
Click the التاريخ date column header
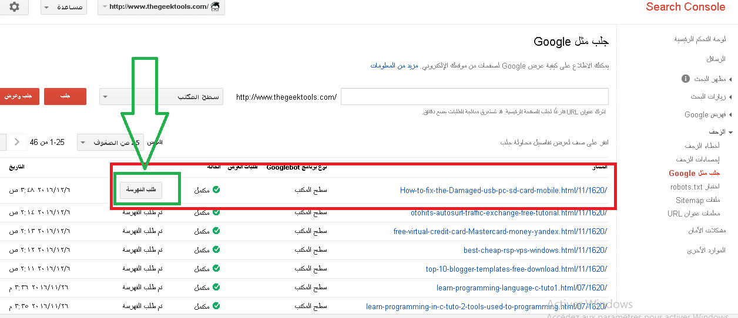click(x=16, y=167)
